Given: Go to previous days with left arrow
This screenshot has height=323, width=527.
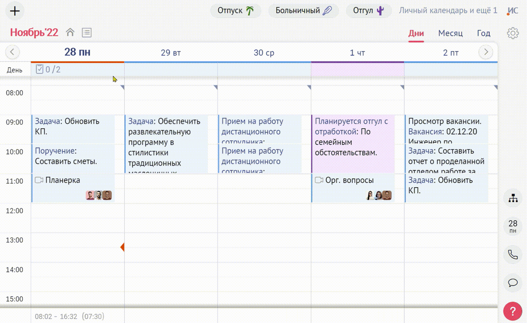Looking at the screenshot, I should [12, 52].
